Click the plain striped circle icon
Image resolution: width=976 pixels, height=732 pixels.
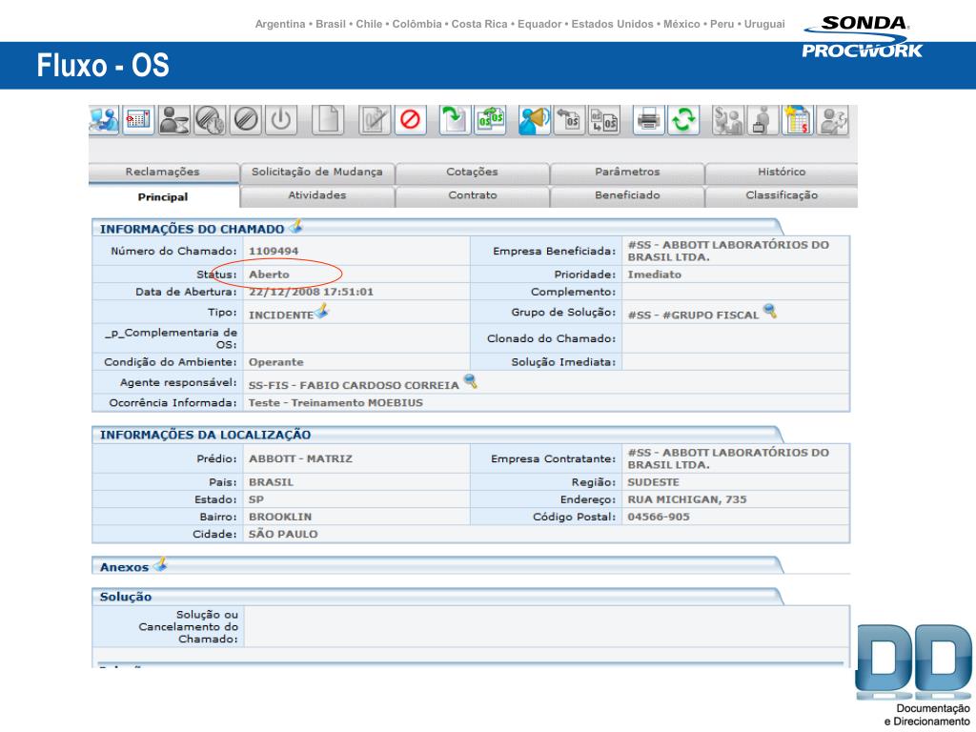pyautogui.click(x=245, y=119)
